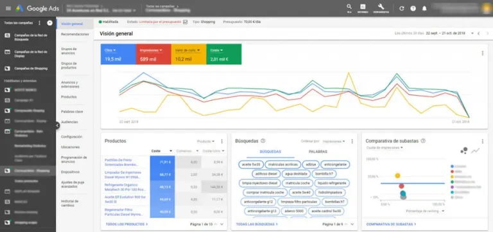This screenshot has height=232, width=493.
Task: Open the hamburger main menu
Action: (8, 8)
